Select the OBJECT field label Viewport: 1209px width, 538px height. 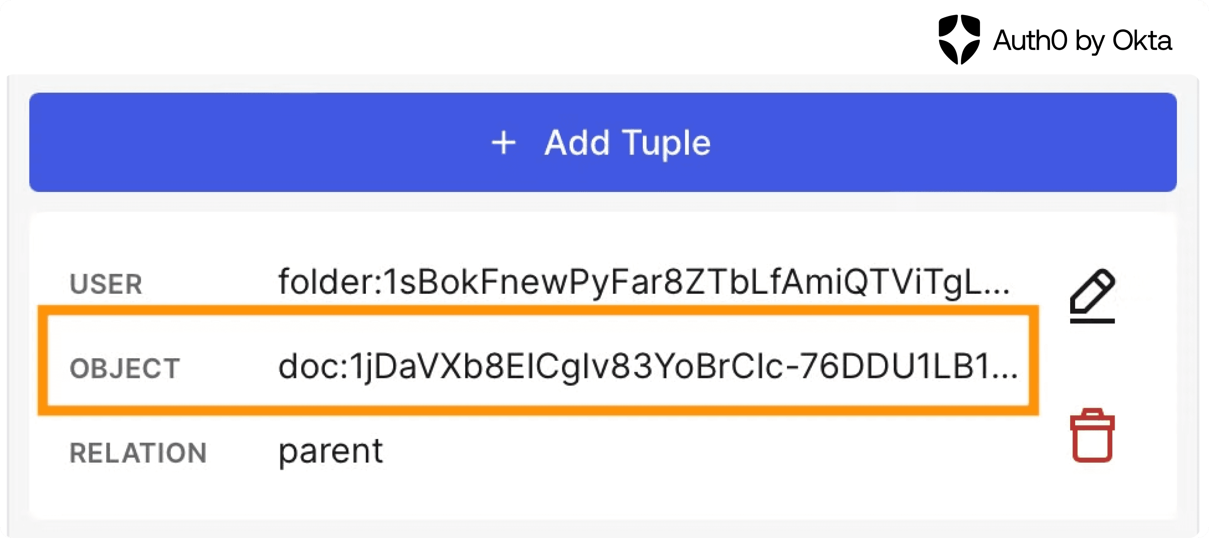(125, 368)
